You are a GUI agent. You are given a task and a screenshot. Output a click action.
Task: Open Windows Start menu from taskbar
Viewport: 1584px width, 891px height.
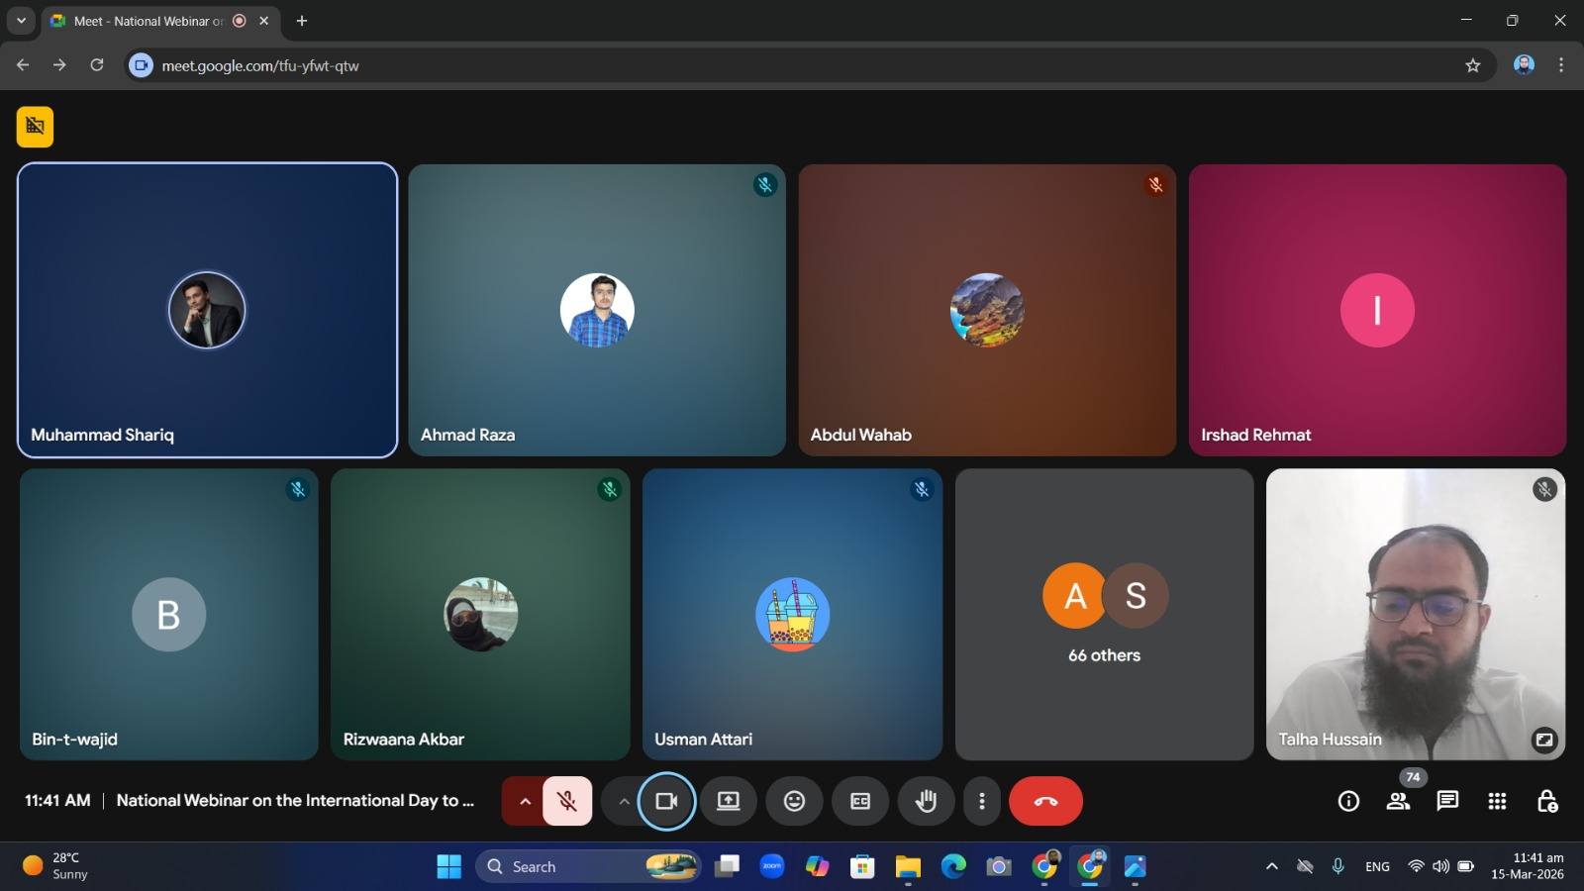[x=448, y=866]
